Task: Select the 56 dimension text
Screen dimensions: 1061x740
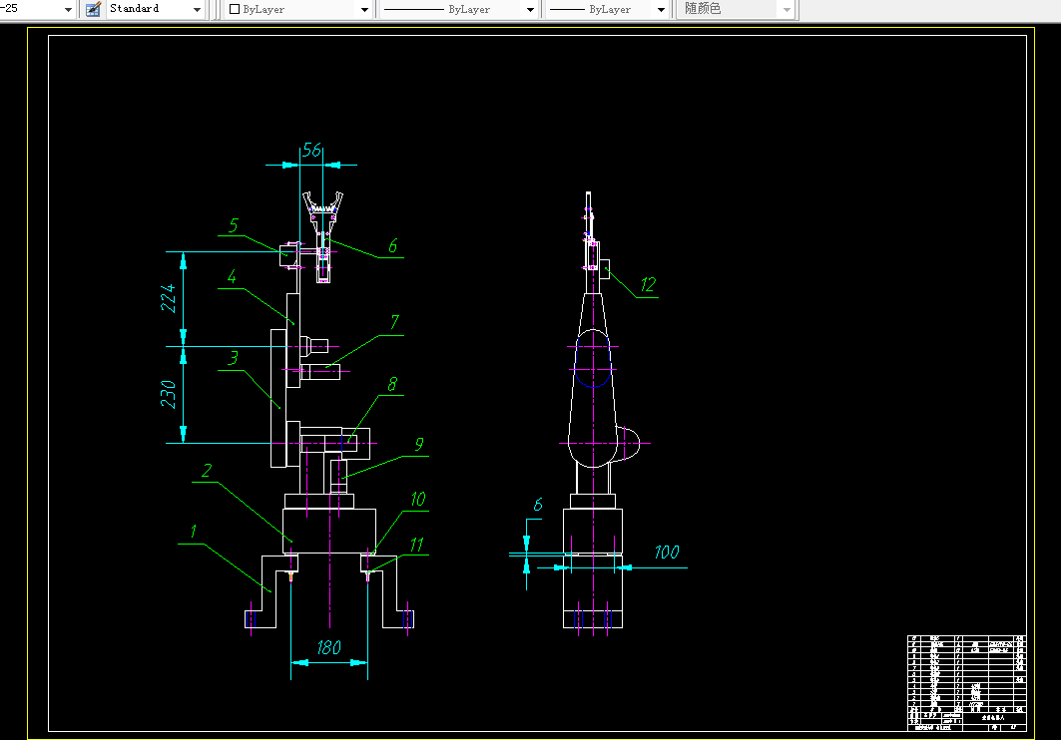Action: [312, 150]
